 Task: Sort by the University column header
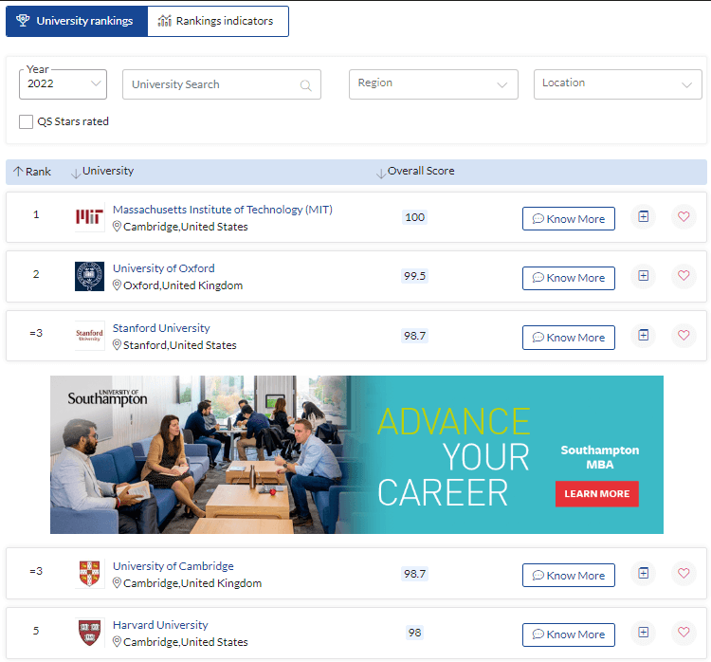point(102,172)
